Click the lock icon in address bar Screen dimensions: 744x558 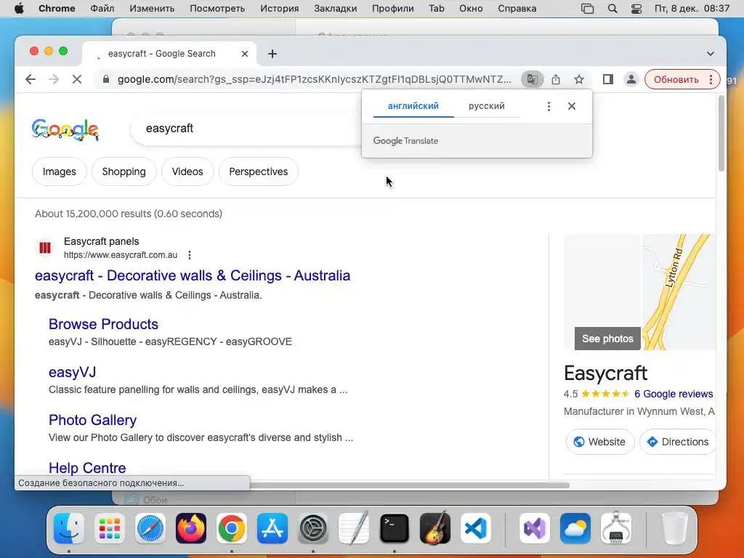pyautogui.click(x=106, y=79)
